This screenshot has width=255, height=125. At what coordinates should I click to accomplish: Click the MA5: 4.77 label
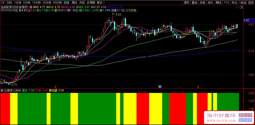tap(39, 7)
